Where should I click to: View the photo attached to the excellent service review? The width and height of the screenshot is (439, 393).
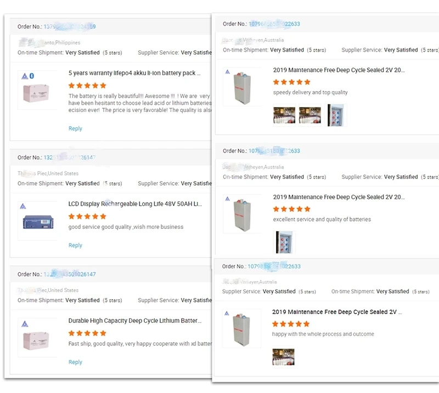click(x=284, y=242)
